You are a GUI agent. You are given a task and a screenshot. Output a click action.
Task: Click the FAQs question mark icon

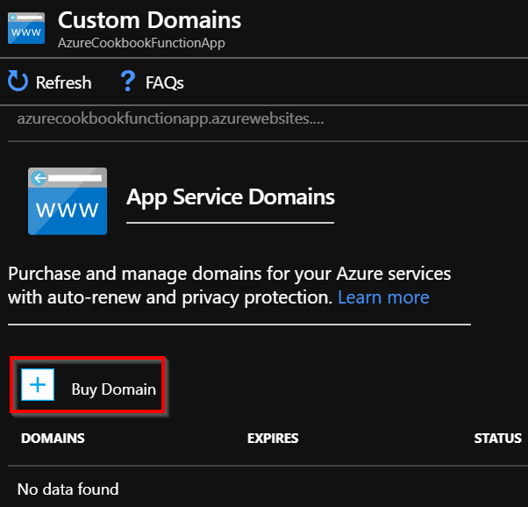tap(127, 82)
